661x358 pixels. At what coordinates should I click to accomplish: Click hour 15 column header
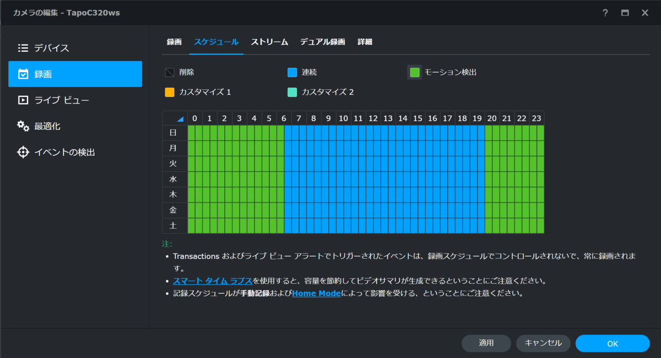(418, 118)
